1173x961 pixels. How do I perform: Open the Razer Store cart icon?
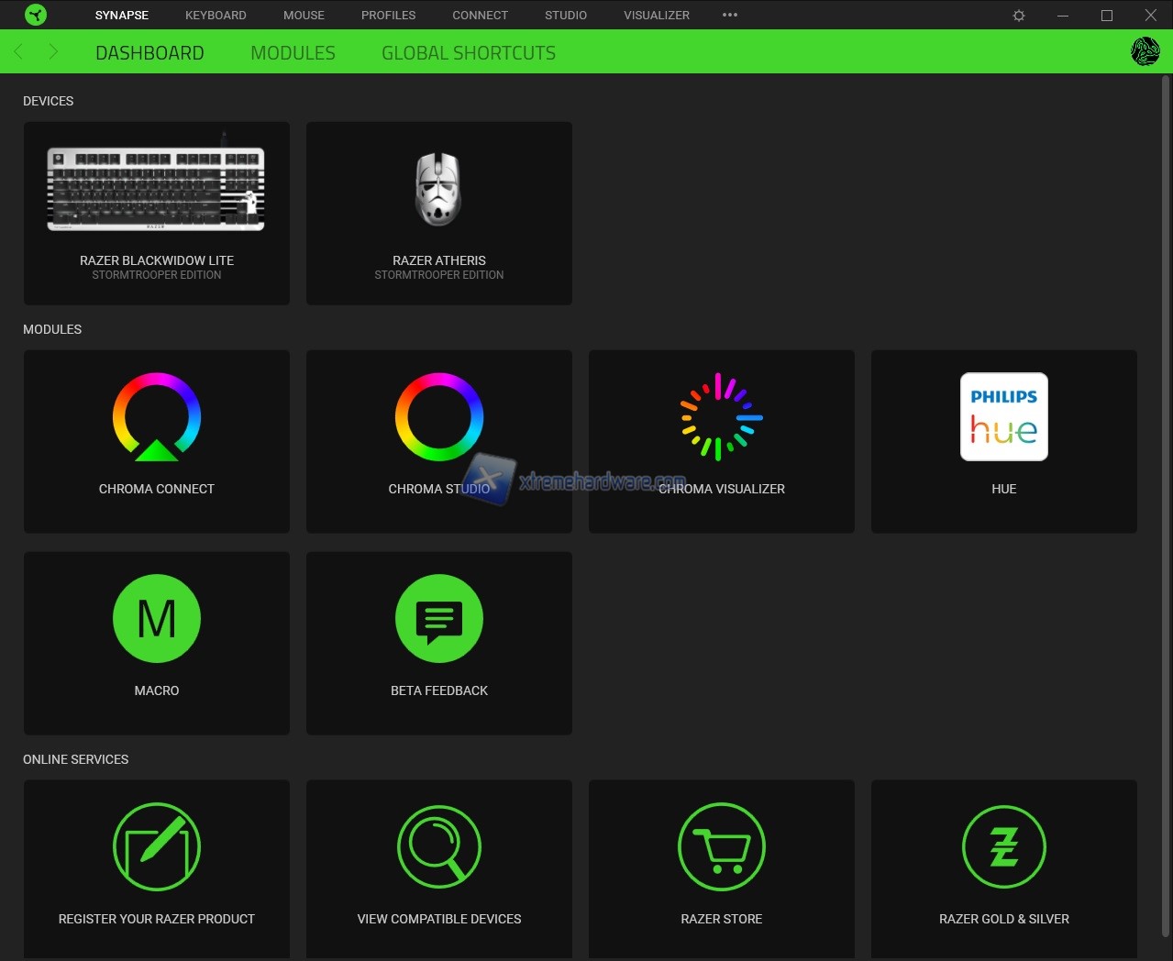pyautogui.click(x=722, y=847)
